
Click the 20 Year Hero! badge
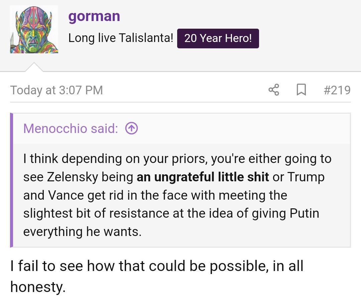(218, 38)
